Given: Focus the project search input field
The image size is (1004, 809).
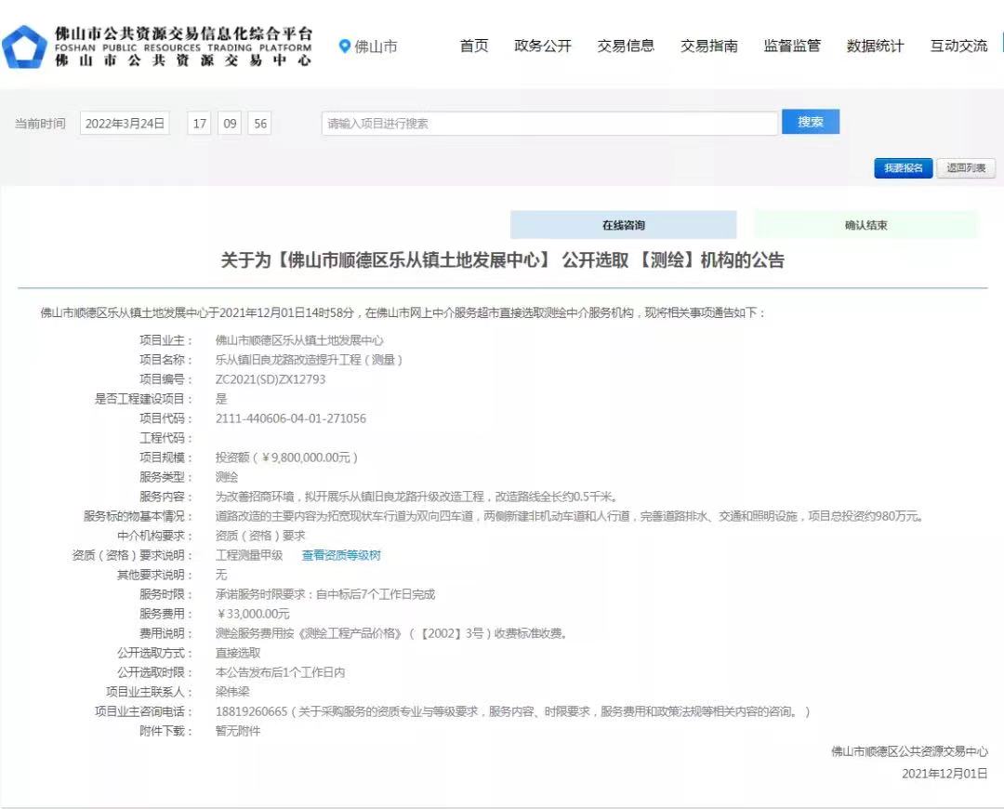Looking at the screenshot, I should (549, 123).
